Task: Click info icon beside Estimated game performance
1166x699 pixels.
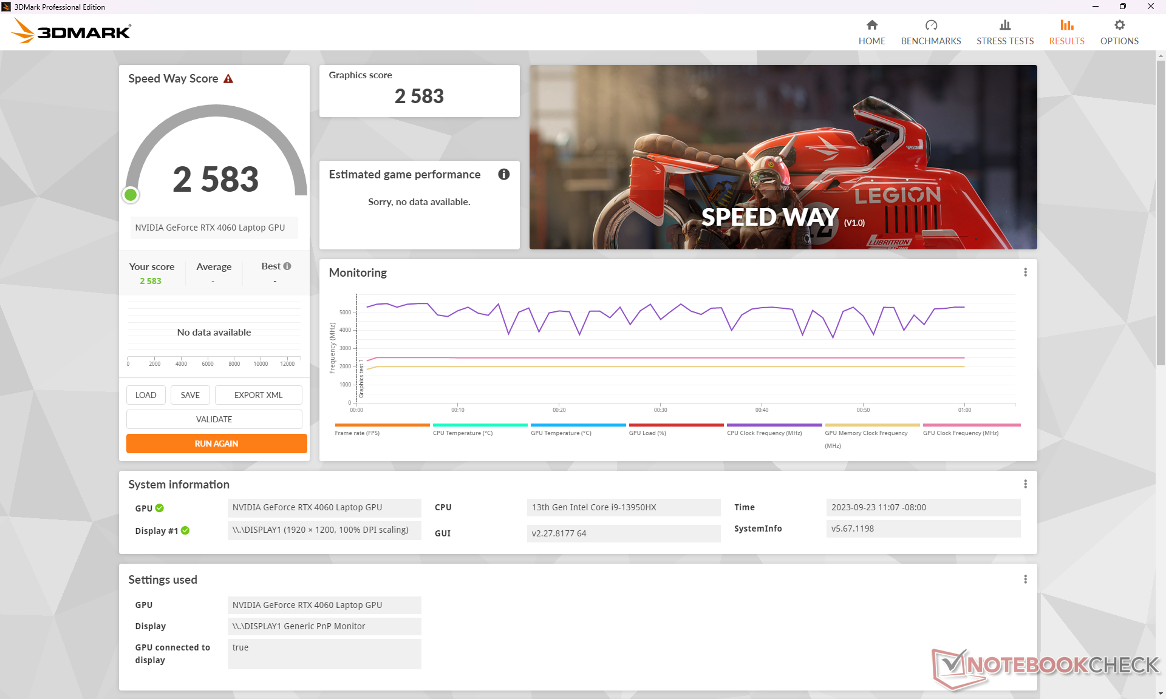Action: pyautogui.click(x=503, y=174)
